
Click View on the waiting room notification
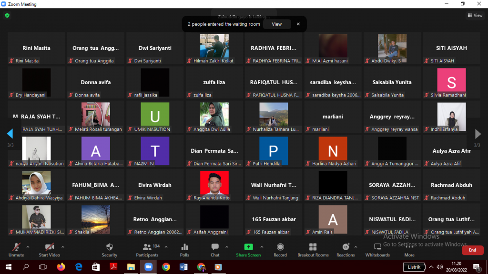(276, 24)
